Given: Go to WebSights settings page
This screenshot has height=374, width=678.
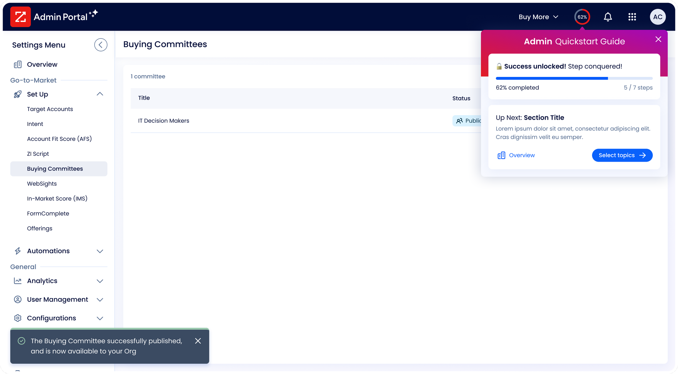Looking at the screenshot, I should click(x=42, y=184).
